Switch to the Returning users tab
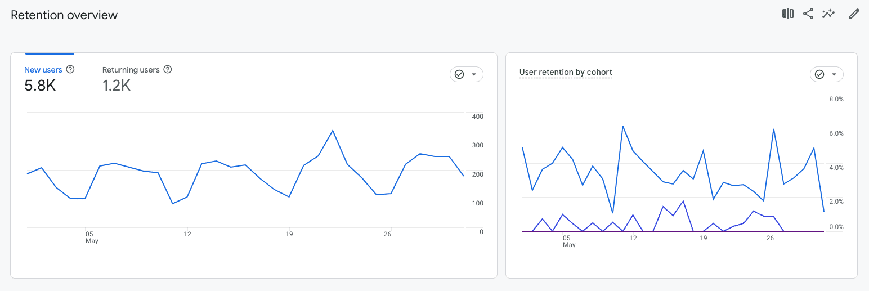The width and height of the screenshot is (869, 291). [x=131, y=70]
